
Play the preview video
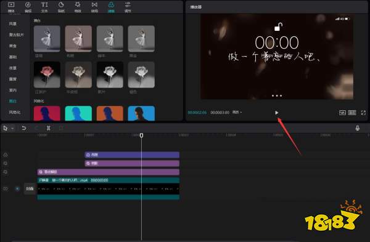(x=276, y=113)
